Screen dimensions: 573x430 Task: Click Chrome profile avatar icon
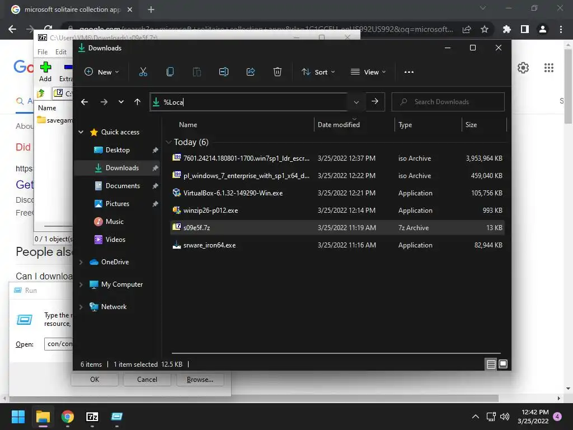543,29
